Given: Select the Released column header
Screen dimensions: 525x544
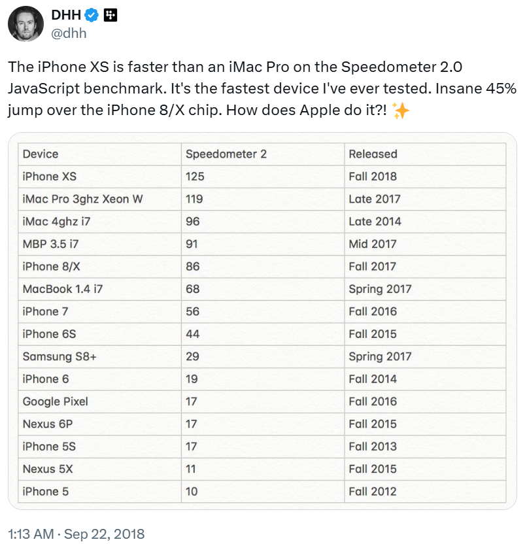Looking at the screenshot, I should (373, 154).
